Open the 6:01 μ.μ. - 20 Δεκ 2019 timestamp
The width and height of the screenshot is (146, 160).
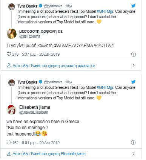[41, 143]
